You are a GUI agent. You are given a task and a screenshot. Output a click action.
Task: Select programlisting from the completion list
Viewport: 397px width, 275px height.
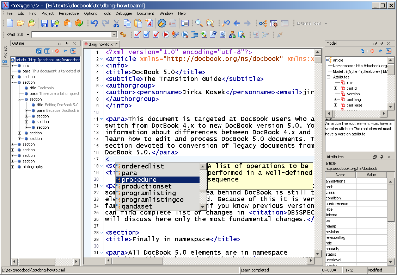[148, 193]
